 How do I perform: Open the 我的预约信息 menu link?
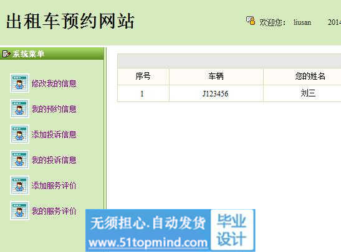(54, 109)
